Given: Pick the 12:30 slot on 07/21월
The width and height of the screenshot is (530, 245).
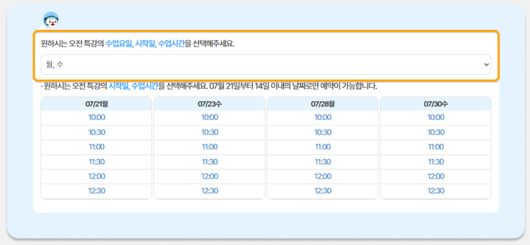Looking at the screenshot, I should point(97,191).
